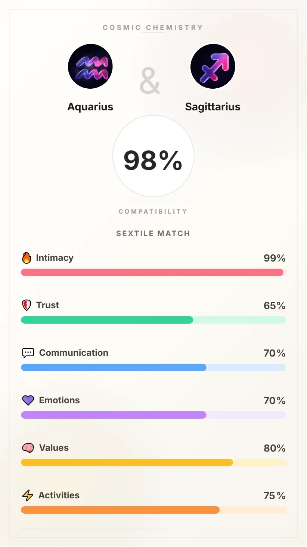Click the Aquarius zodiac sign icon
The image size is (307, 547).
pos(90,67)
